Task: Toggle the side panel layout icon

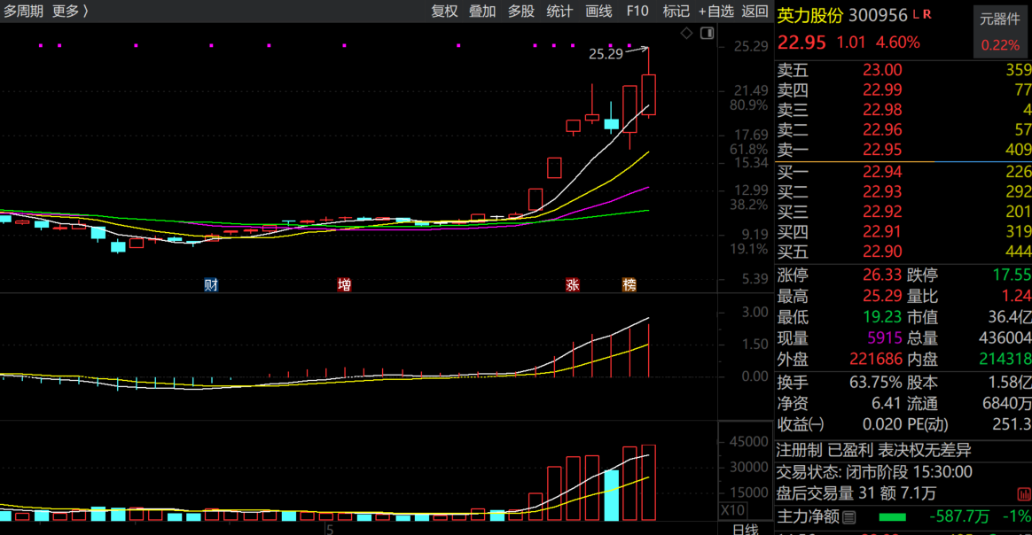Action: pos(707,33)
